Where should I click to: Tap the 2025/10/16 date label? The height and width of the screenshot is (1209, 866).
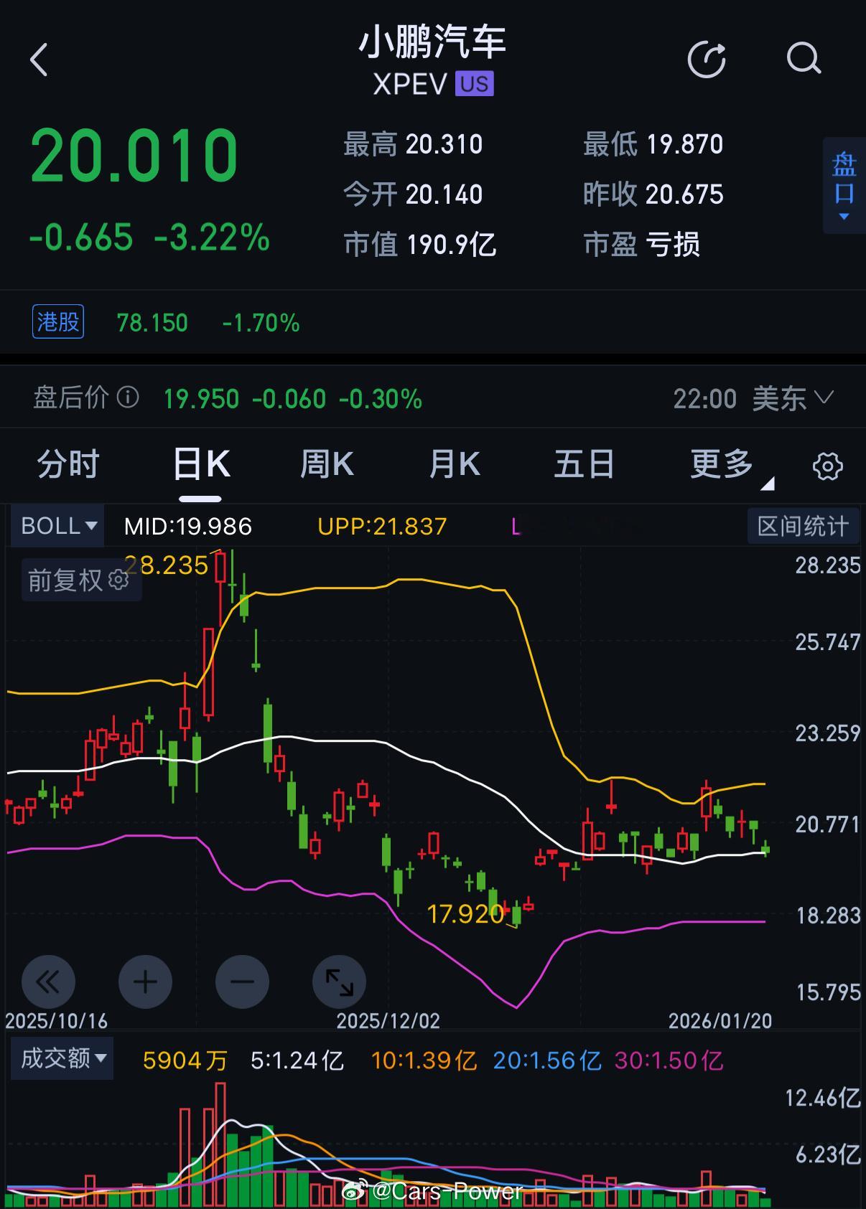click(x=56, y=1020)
